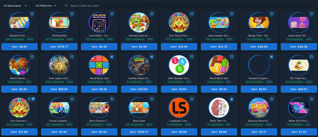This screenshot has height=137, width=318.
Task: Click the Search offers by name field
Action: [x=190, y=6]
